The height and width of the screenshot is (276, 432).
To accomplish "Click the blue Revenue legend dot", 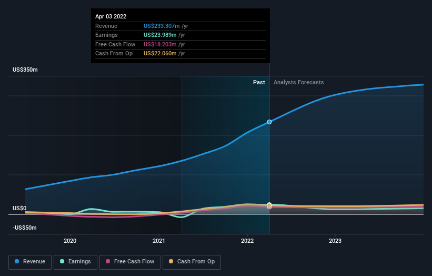I will 17,261.
